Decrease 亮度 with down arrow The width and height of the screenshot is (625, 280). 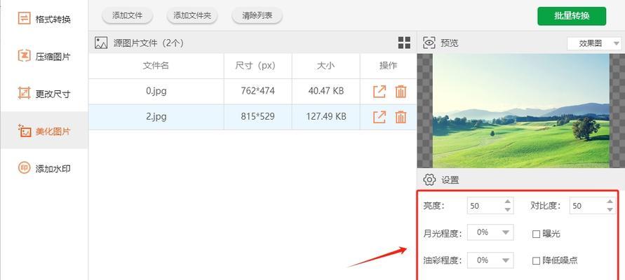coord(507,209)
